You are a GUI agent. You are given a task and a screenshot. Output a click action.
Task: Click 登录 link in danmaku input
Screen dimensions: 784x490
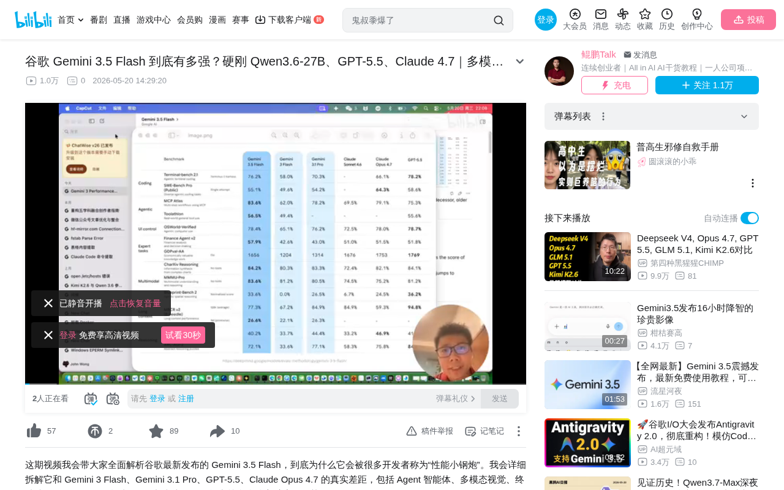tap(157, 399)
